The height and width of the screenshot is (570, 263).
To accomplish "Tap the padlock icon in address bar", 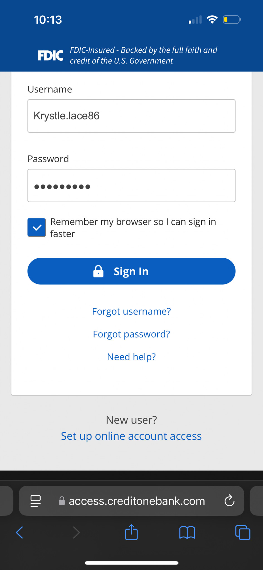I will click(62, 501).
